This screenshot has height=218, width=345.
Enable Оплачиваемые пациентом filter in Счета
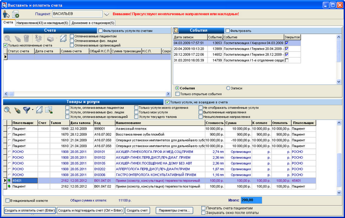tap(72, 36)
